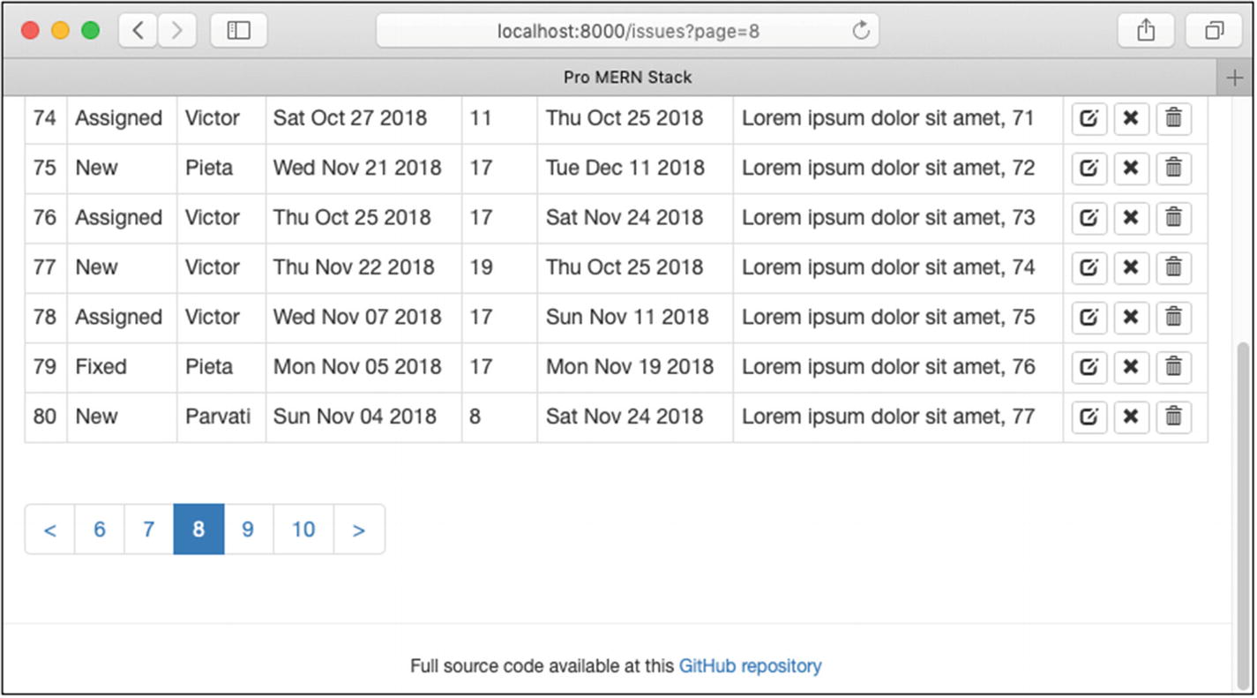The image size is (1257, 698).
Task: Delete issue 79 using the trash icon
Action: (x=1173, y=366)
